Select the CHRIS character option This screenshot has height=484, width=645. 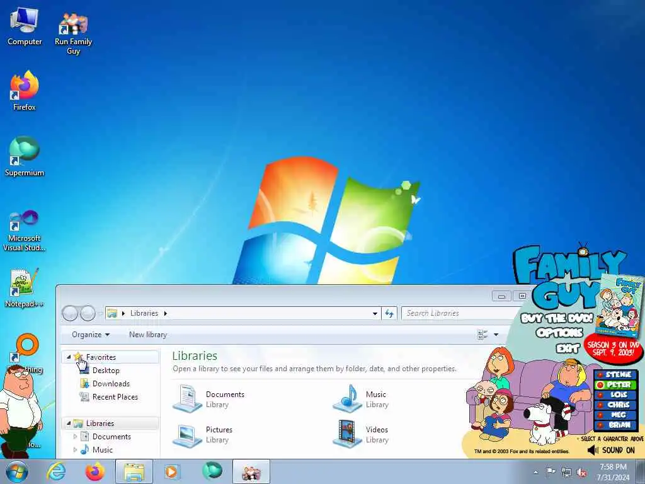click(615, 405)
